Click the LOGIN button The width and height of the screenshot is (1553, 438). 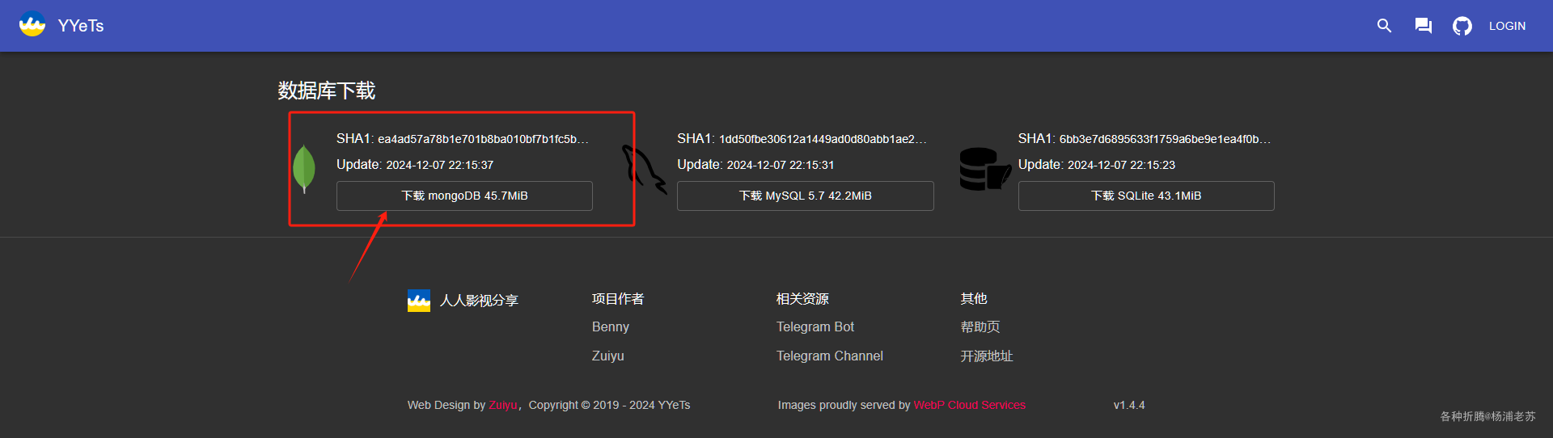tap(1507, 26)
